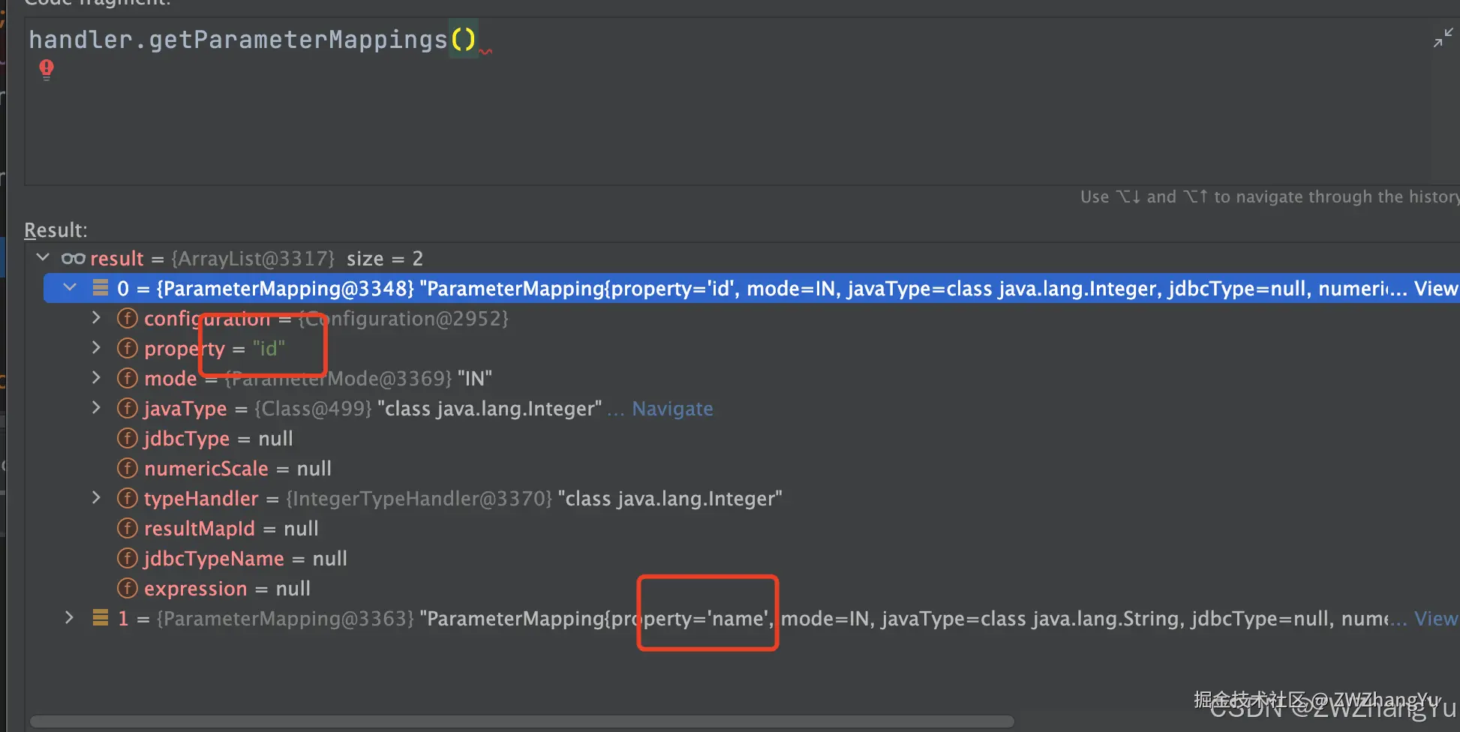
Task: Select the result = {ArrayList@3317} row
Action: (x=743, y=259)
